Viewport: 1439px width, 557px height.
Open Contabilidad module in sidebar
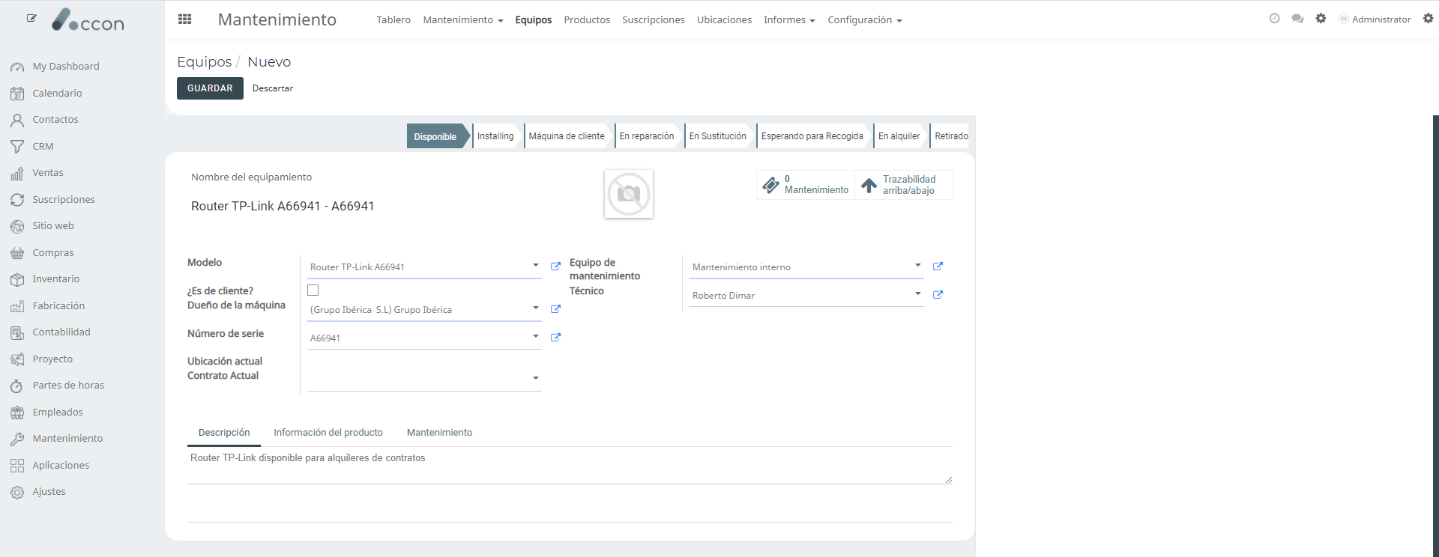(61, 332)
